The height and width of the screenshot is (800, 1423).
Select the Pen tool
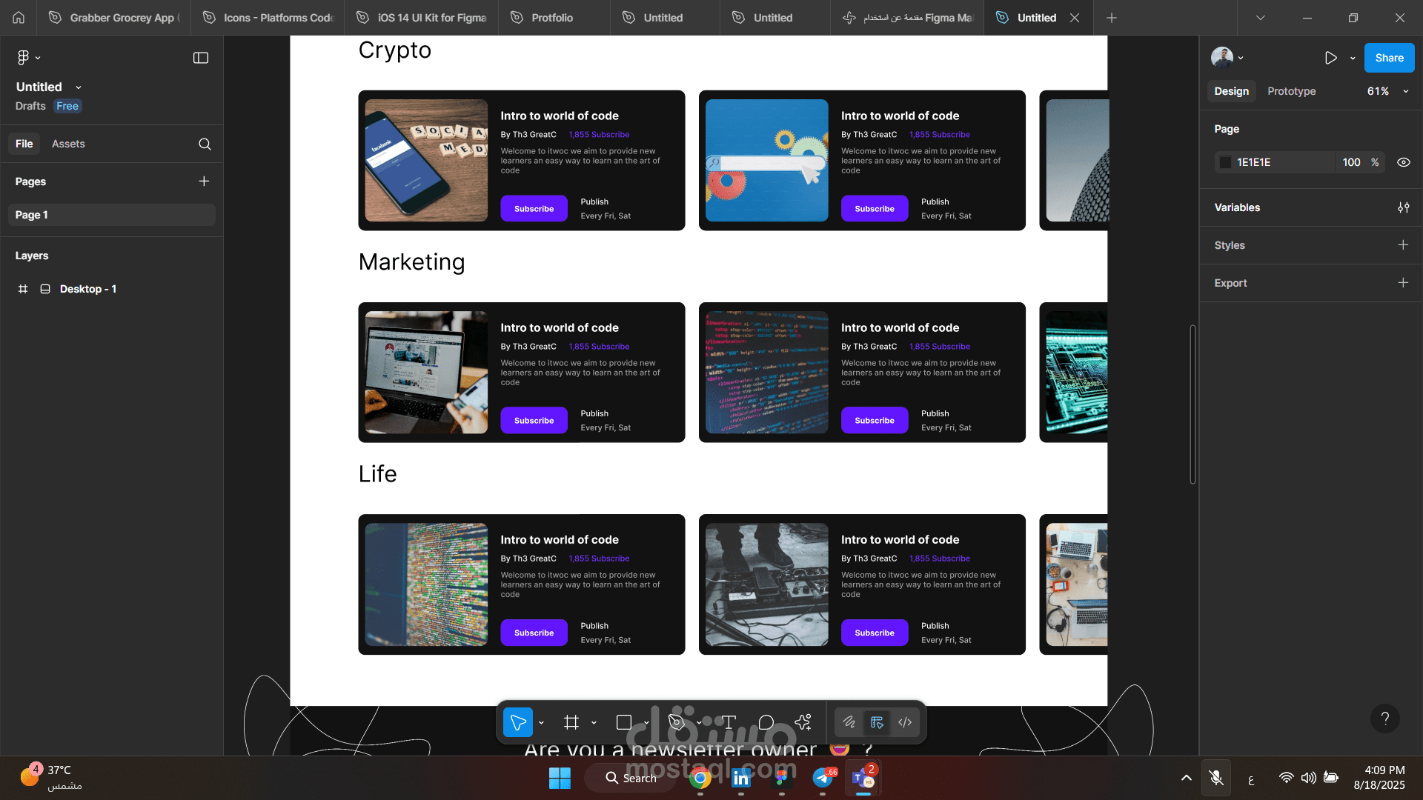[x=676, y=722]
